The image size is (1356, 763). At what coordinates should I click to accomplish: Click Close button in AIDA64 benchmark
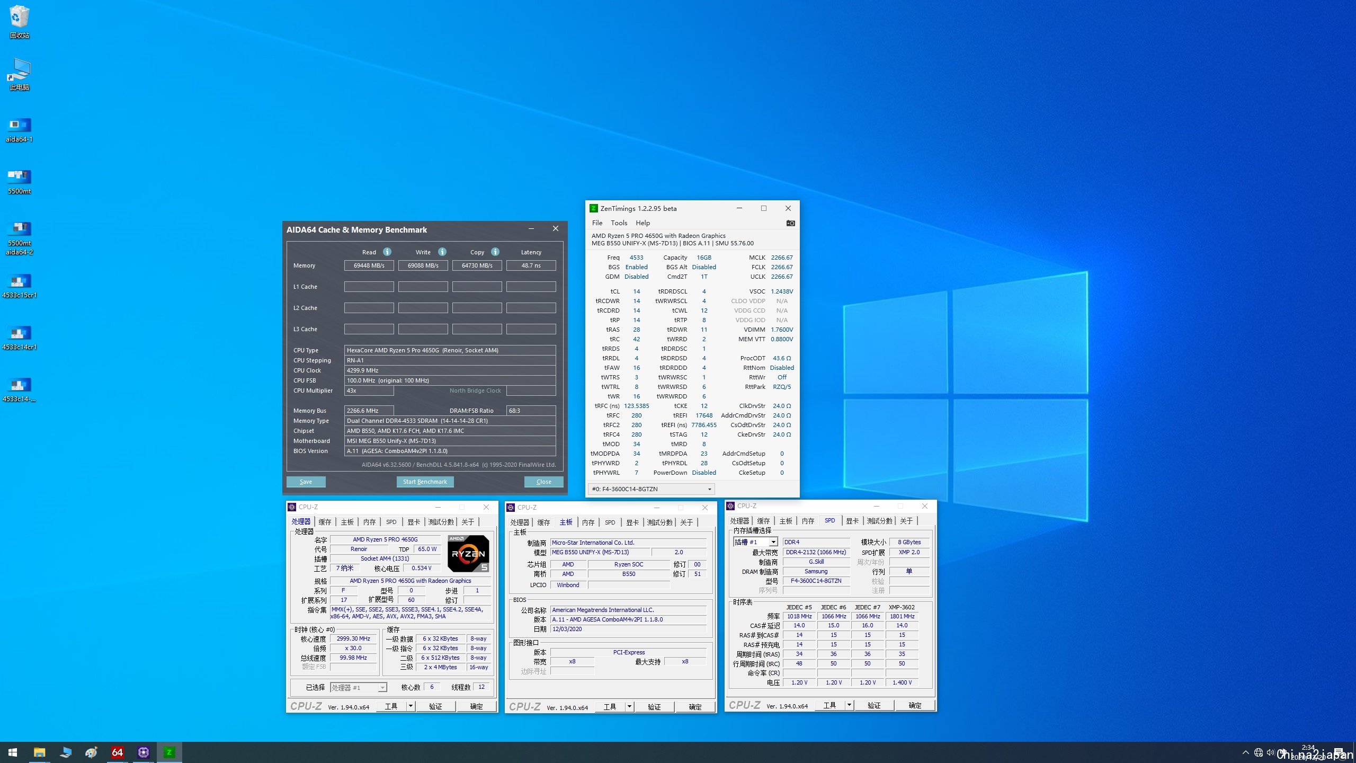[x=543, y=482]
